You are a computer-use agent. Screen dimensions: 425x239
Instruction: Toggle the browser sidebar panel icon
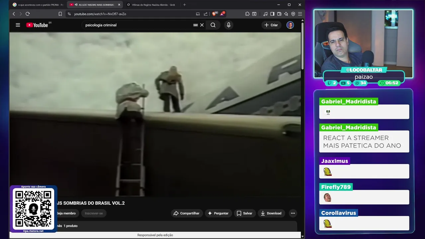coord(272,14)
